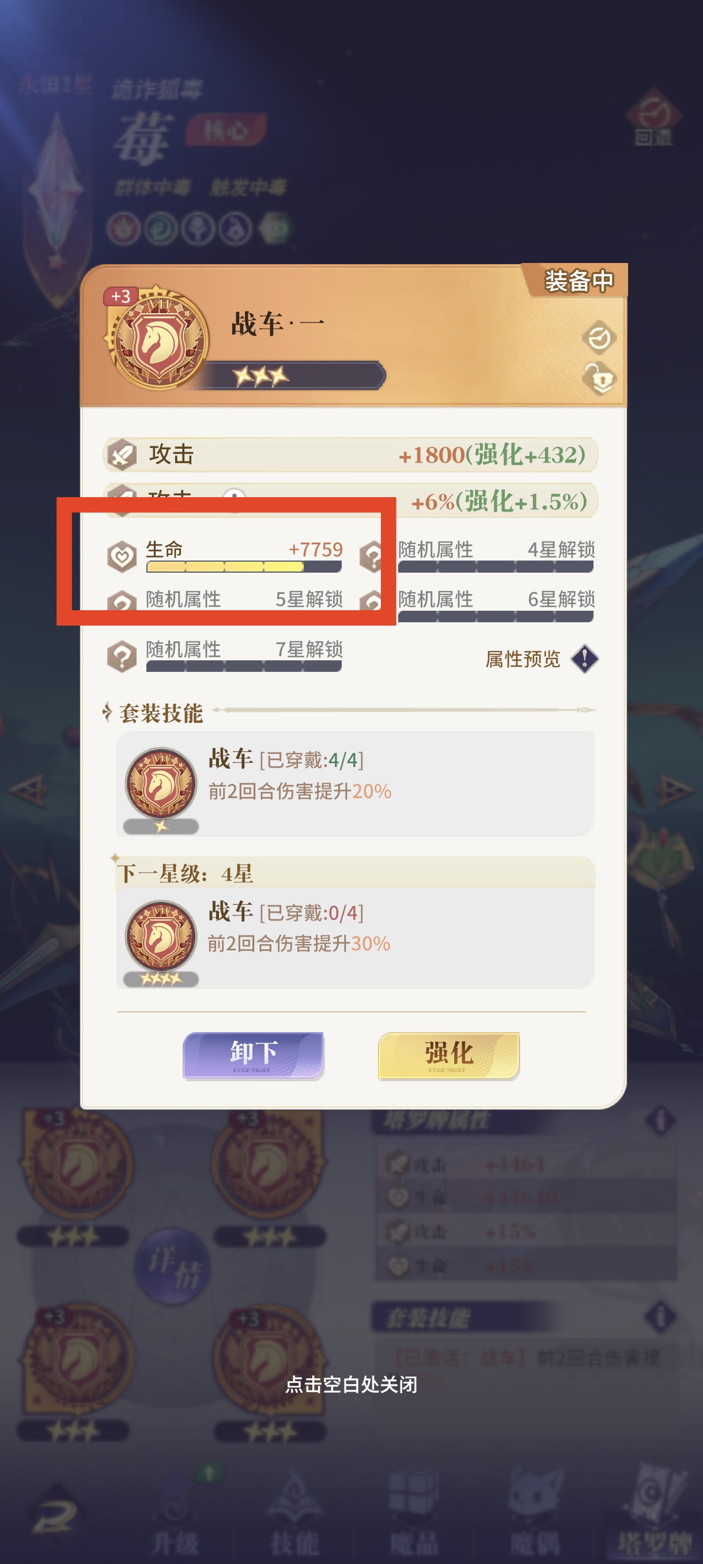Click the circular swap icon above lock
The width and height of the screenshot is (703, 1564).
599,337
